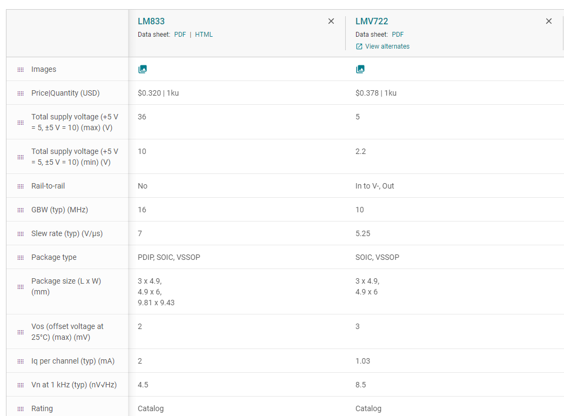Click LM833 price $0.320 | 1ku
This screenshot has height=416, width=564.
click(x=158, y=93)
